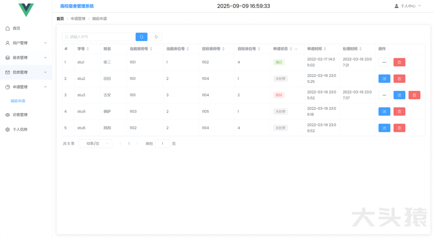Open details button for stu1 row

tap(384, 62)
